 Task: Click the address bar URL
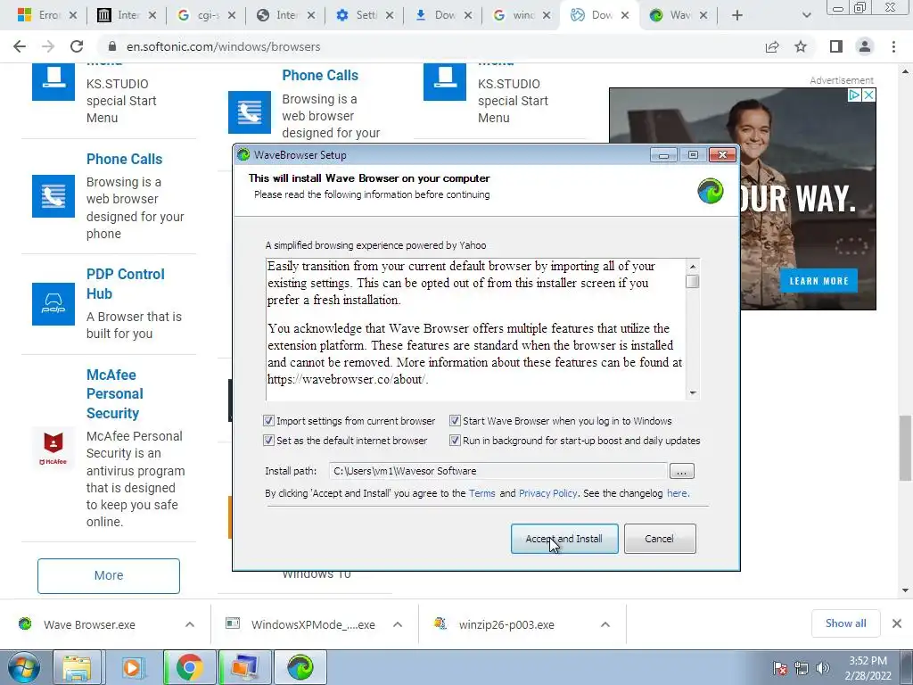(224, 46)
